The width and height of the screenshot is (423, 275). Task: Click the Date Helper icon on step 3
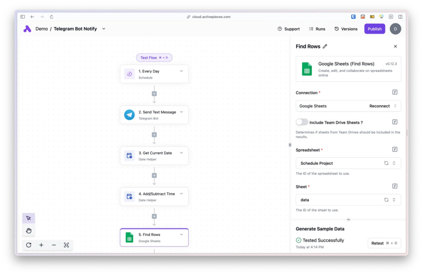(129, 156)
